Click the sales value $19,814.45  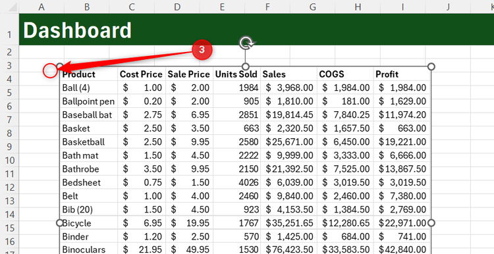pyautogui.click(x=289, y=115)
